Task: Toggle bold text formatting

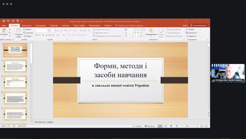Action: [x=37, y=35]
